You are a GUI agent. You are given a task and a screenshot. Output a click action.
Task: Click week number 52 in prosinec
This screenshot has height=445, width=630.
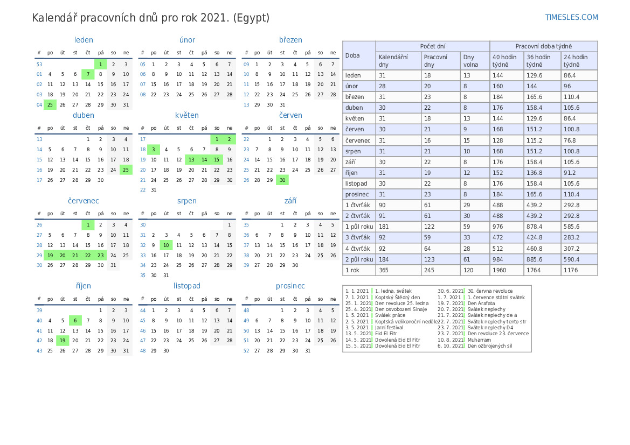[246, 350]
